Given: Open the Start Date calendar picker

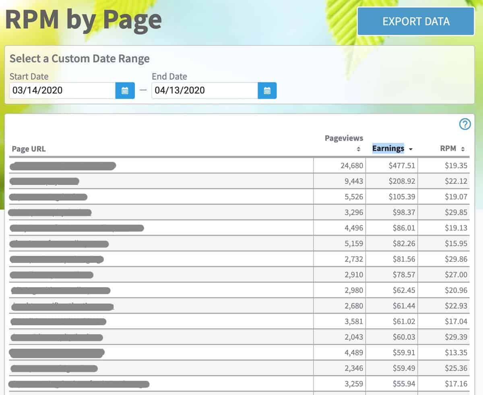Looking at the screenshot, I should click(125, 91).
